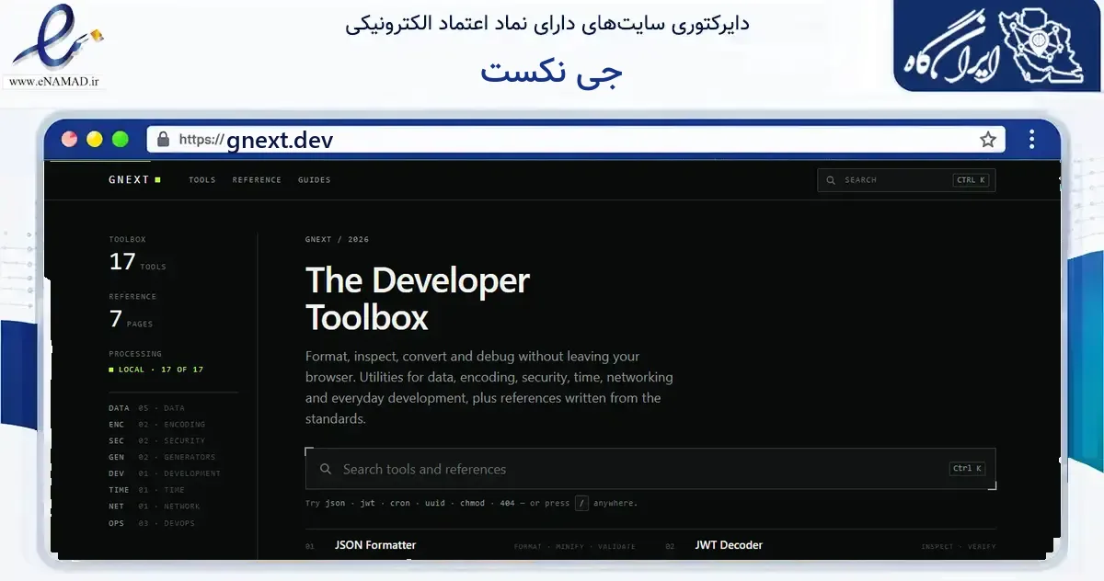Select the DATA category in sidebar
Image resolution: width=1104 pixels, height=581 pixels.
pyautogui.click(x=146, y=408)
